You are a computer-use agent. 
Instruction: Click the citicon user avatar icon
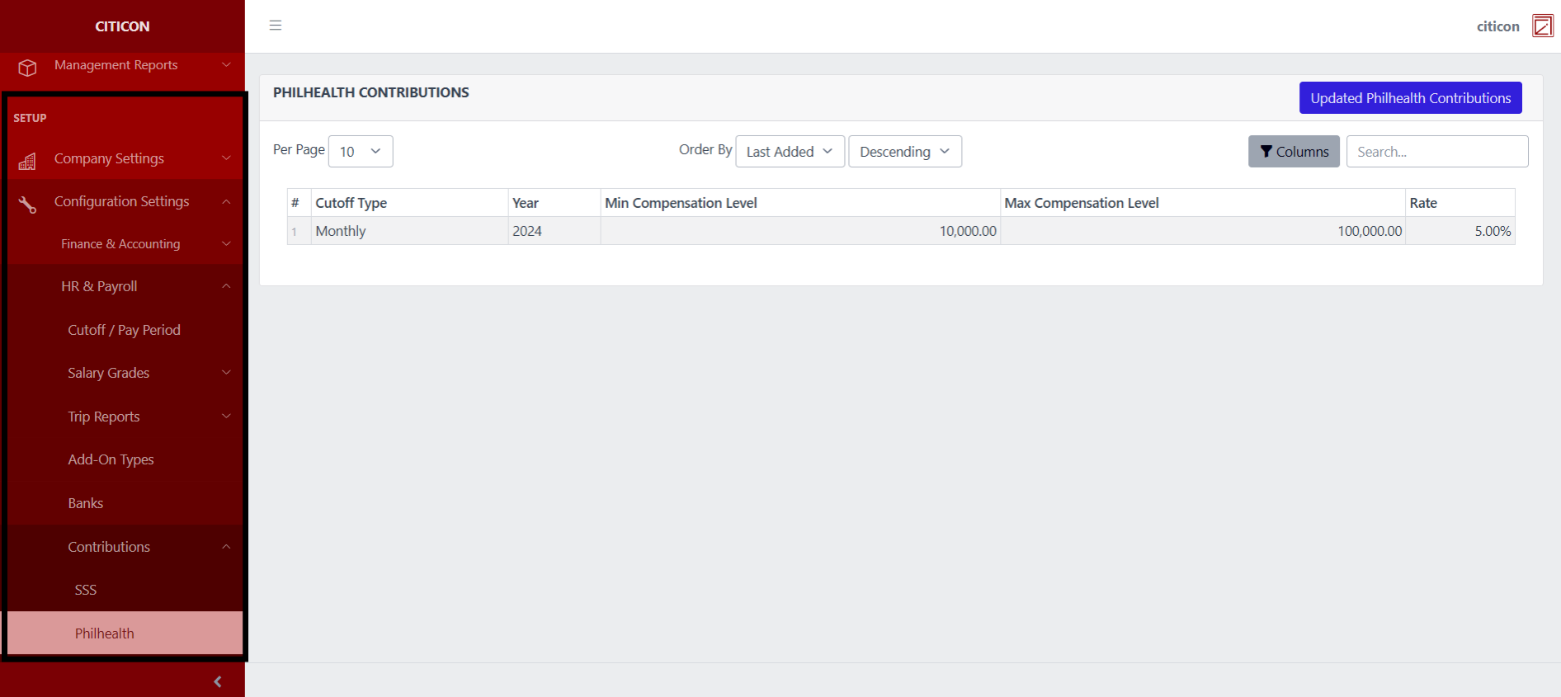(x=1542, y=26)
